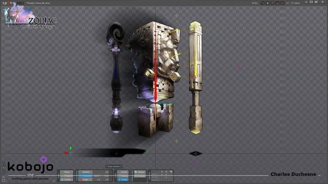The height and width of the screenshot is (184, 328).
Task: Activate the Rotate transform tool
Action: click(85, 172)
